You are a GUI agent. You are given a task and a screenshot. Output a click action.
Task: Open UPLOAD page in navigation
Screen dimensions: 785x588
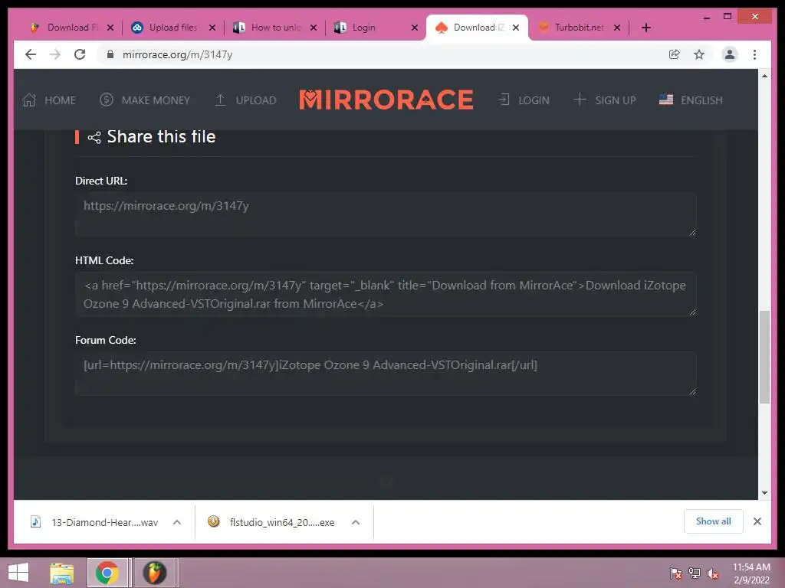245,100
